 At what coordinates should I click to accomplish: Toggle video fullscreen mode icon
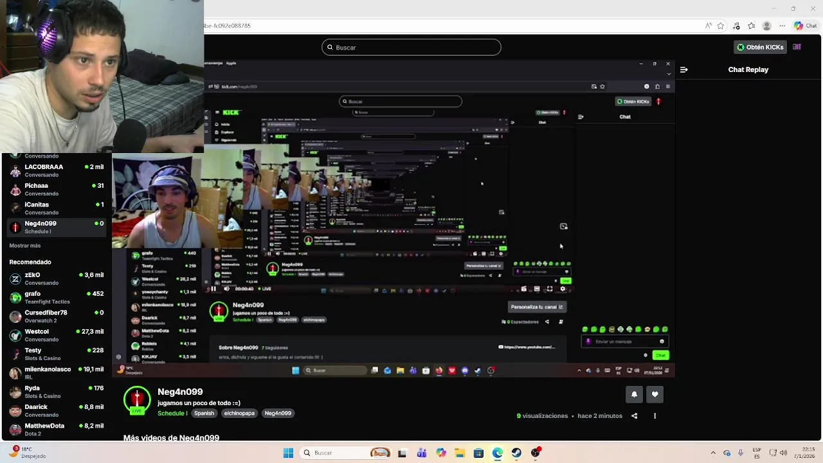[550, 289]
